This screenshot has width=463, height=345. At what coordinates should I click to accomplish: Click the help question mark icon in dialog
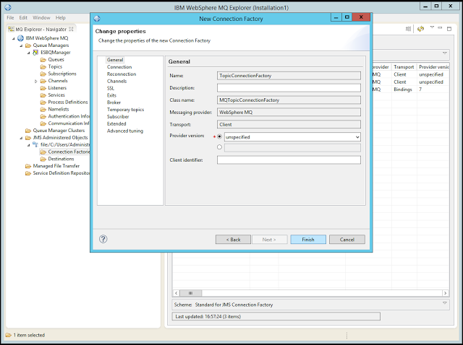[x=103, y=239]
